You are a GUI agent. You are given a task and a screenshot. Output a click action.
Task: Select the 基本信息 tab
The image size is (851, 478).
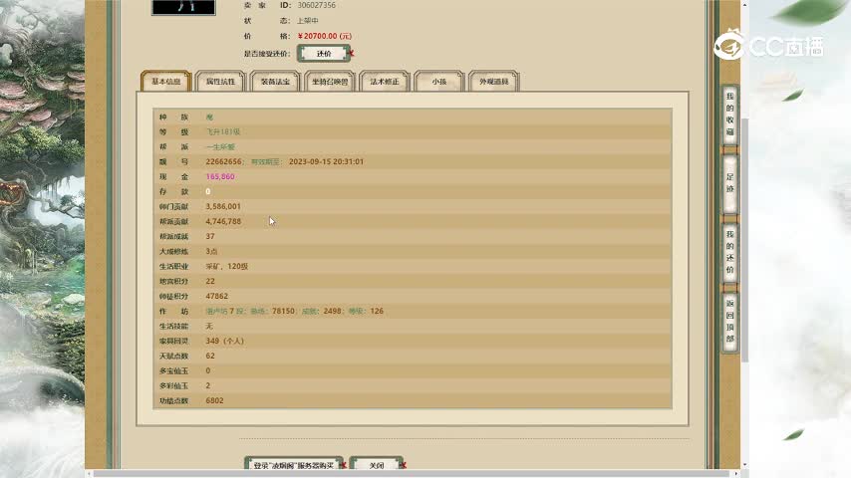(166, 82)
